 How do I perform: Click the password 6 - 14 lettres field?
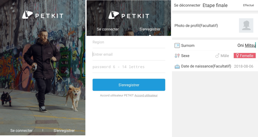coord(129,67)
